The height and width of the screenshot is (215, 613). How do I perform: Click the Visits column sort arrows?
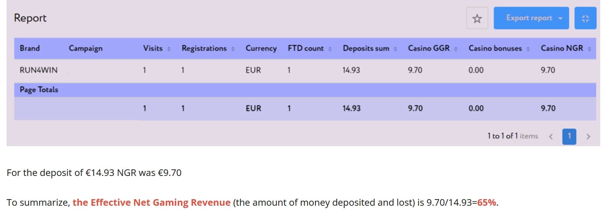[169, 49]
